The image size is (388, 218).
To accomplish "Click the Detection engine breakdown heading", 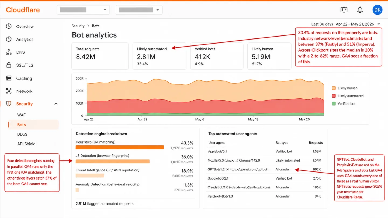I will point(101,134).
